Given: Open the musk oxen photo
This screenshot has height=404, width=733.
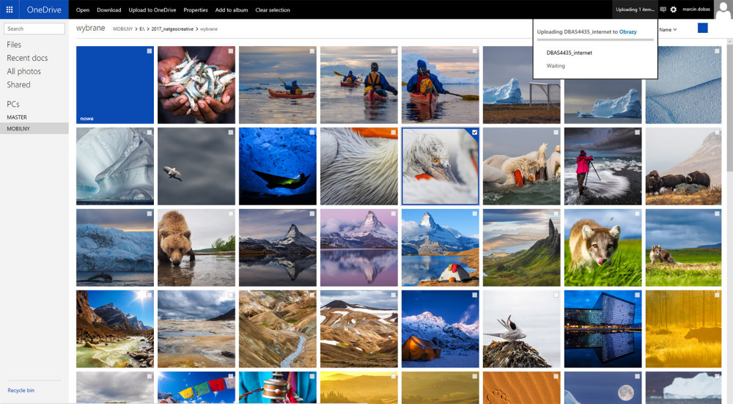Looking at the screenshot, I should pyautogui.click(x=683, y=166).
